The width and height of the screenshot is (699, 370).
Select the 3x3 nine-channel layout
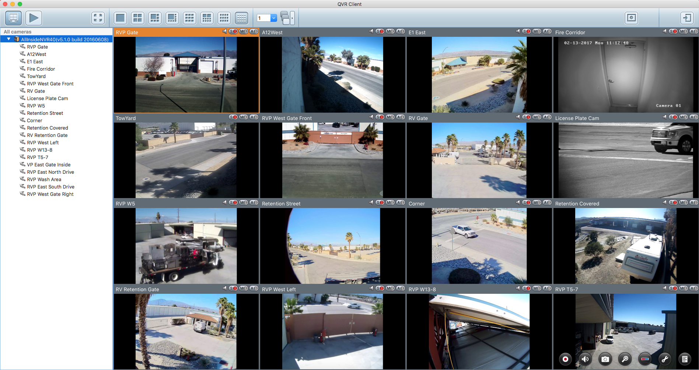coord(189,18)
